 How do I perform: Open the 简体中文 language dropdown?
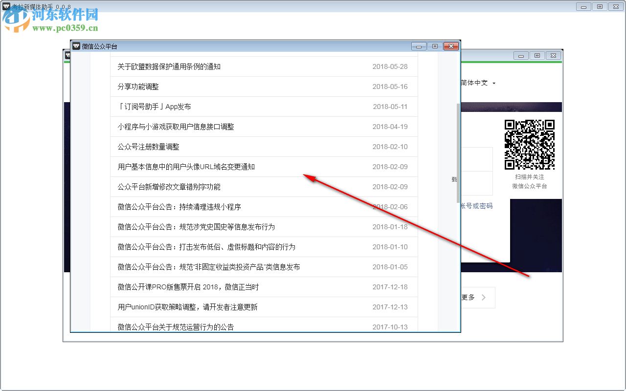478,83
